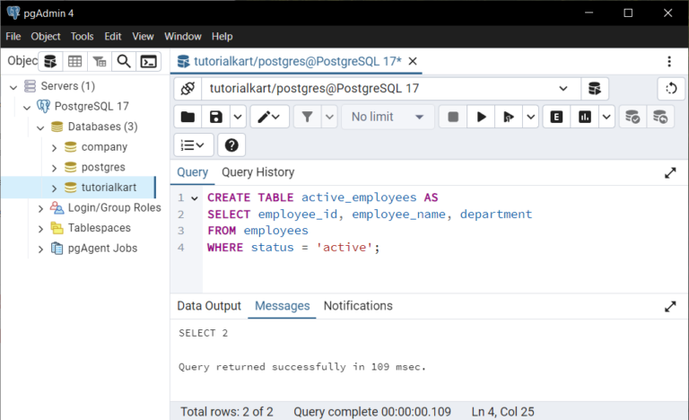
Task: Open the panel's three-dot options menu
Action: click(x=669, y=62)
